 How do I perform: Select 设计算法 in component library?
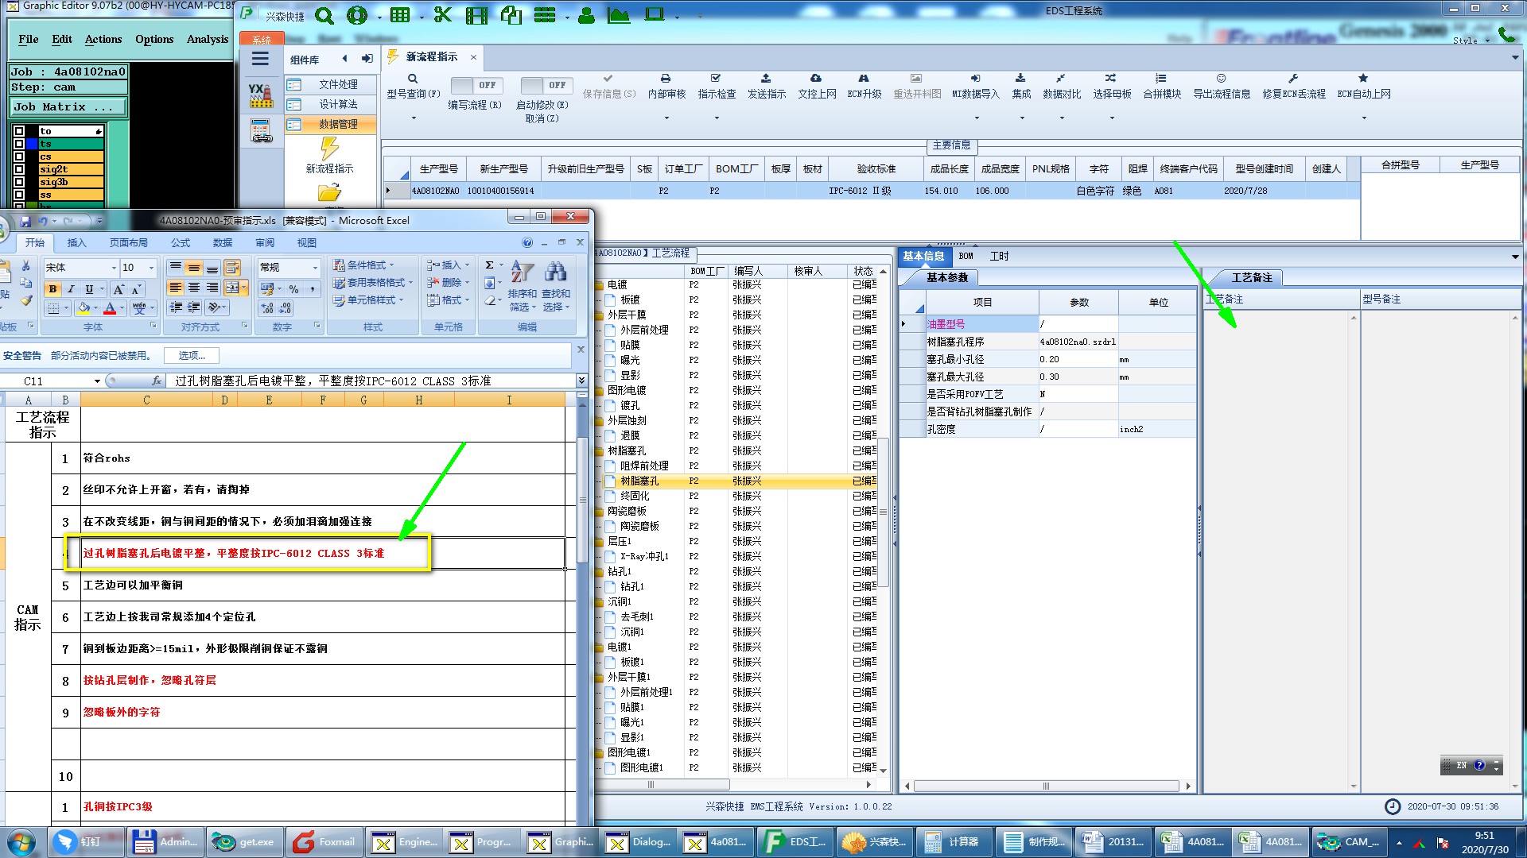coord(330,104)
